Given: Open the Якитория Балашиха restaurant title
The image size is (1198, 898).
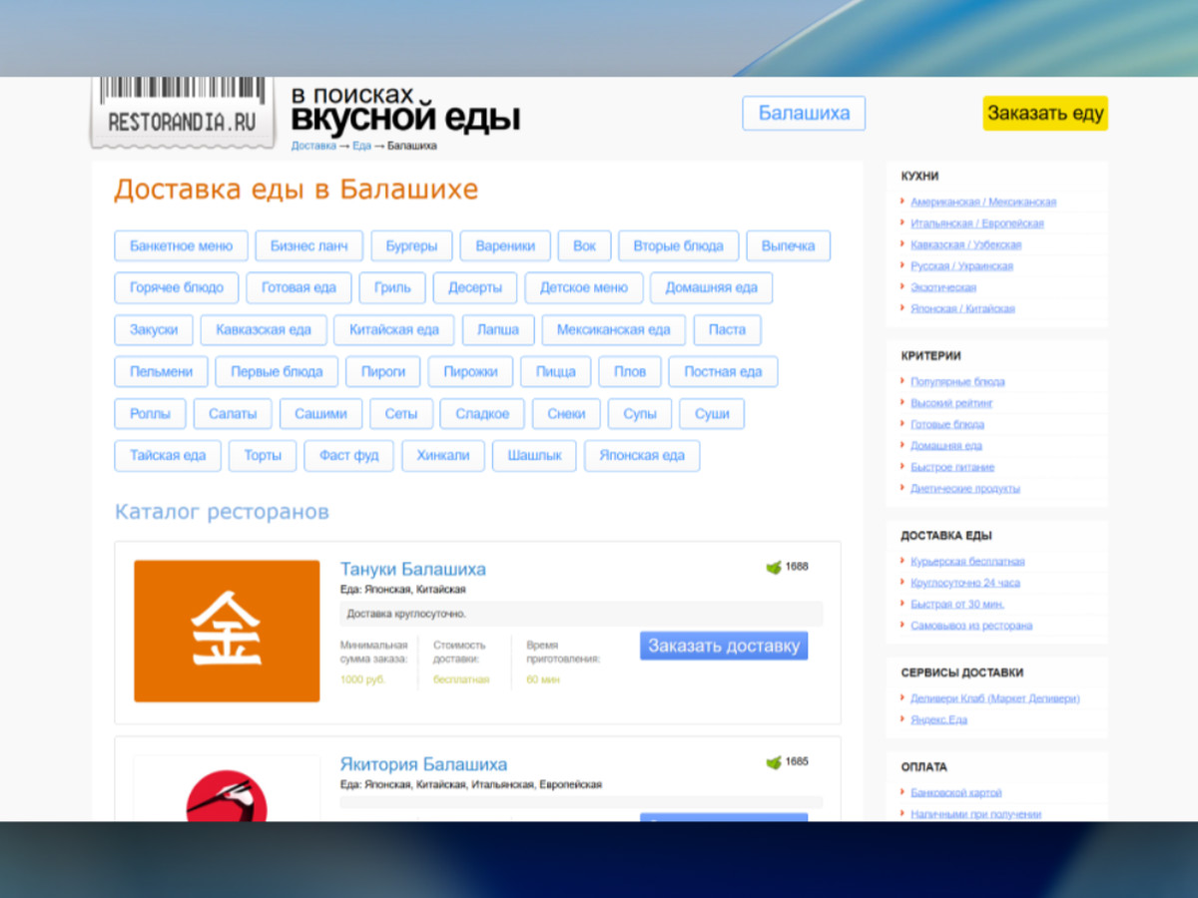Looking at the screenshot, I should pos(423,764).
